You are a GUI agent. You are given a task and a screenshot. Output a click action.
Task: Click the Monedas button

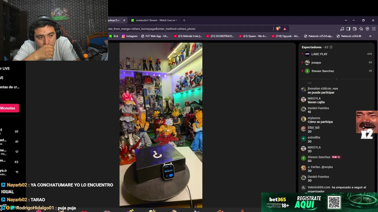coord(9,108)
